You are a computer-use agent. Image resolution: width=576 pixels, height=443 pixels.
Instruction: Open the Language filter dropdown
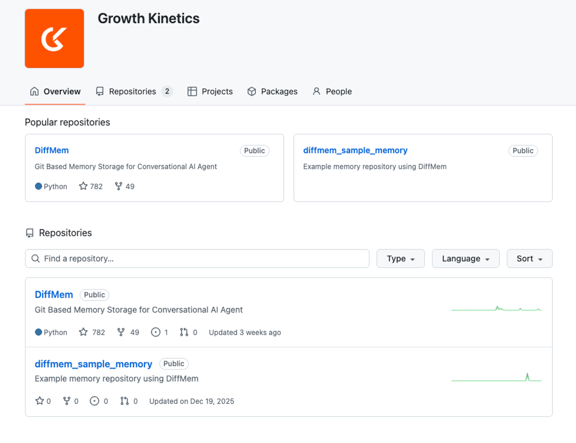point(465,258)
